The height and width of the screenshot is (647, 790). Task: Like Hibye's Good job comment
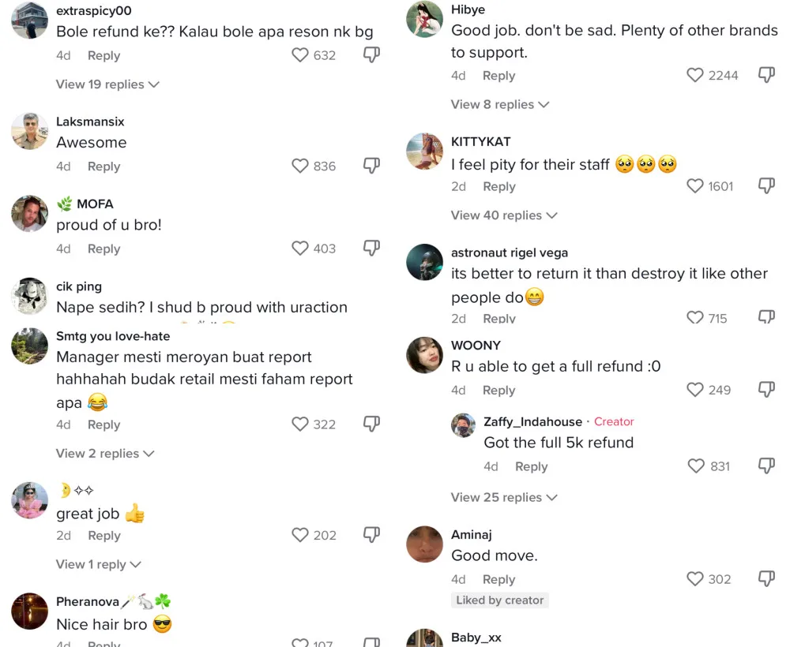[695, 75]
